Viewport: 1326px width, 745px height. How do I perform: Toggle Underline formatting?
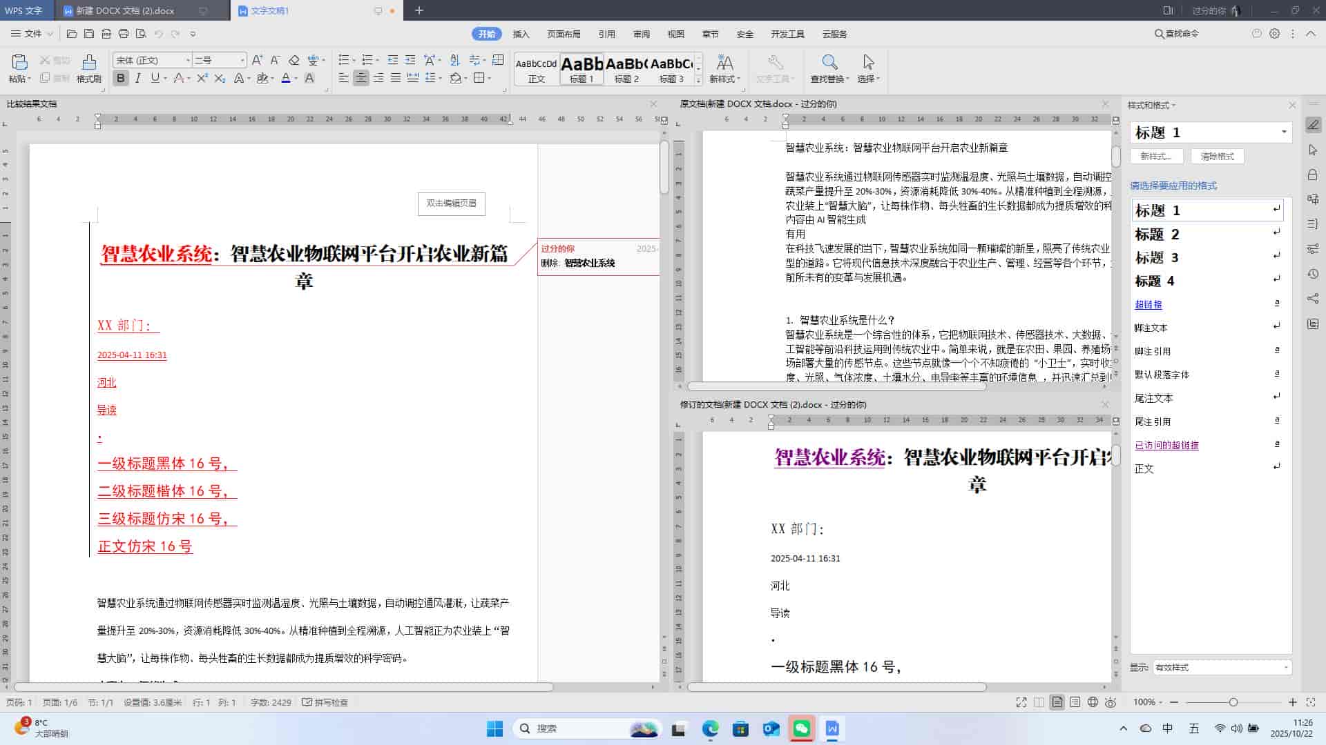pyautogui.click(x=155, y=79)
